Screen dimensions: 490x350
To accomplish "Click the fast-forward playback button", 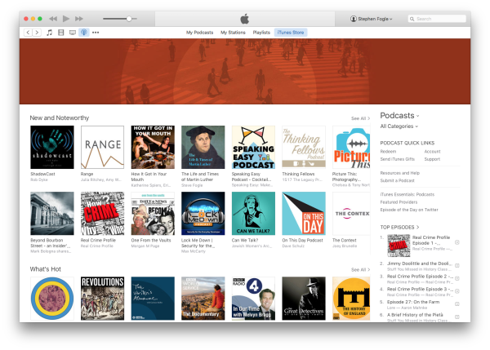I will click(79, 19).
